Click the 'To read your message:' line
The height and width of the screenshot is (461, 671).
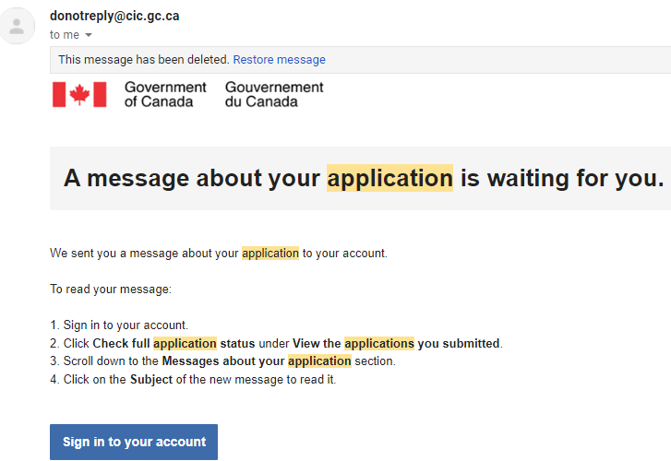coord(111,290)
